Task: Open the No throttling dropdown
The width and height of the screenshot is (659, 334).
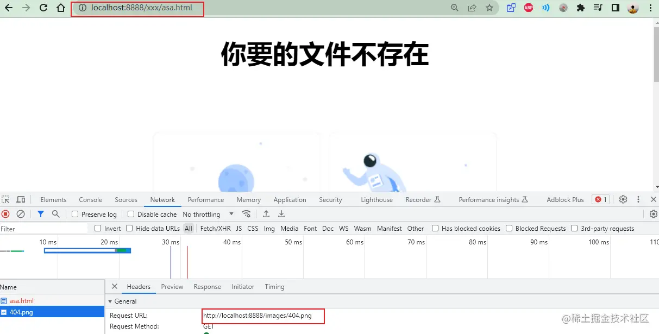Action: coord(209,214)
